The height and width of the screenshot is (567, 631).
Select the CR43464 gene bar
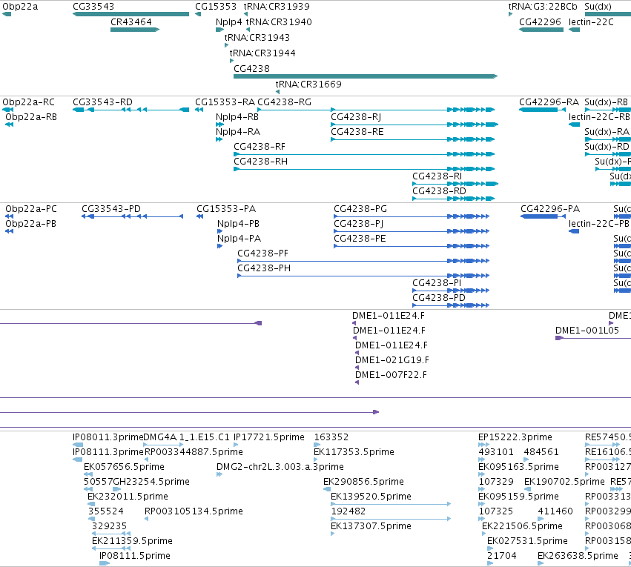[135, 30]
